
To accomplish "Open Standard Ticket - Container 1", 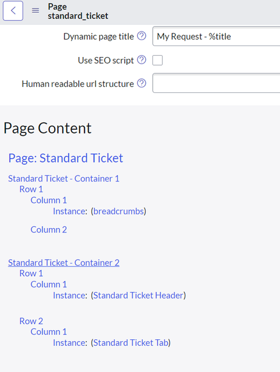I will (x=64, y=178).
